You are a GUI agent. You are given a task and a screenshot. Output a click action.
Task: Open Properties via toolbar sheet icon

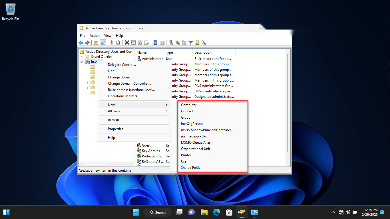tap(134, 42)
